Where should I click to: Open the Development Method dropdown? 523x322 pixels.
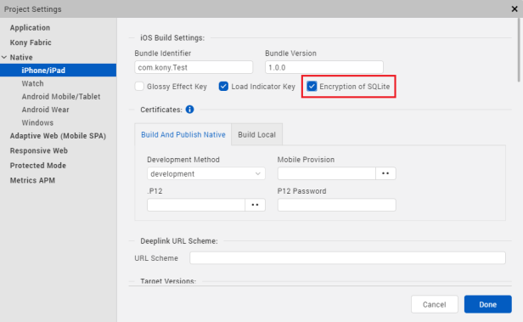(206, 173)
